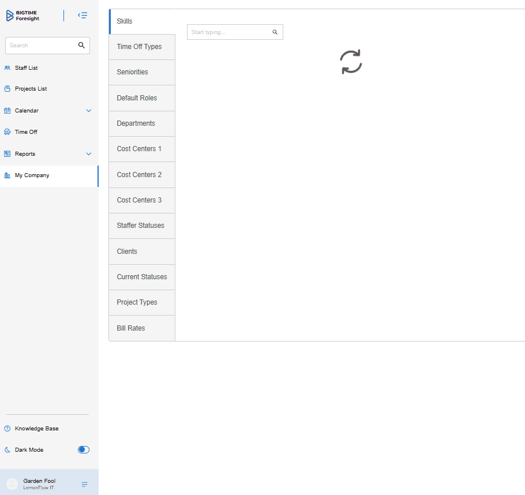Focus the sidebar Search field
This screenshot has height=495, width=525.
point(47,46)
